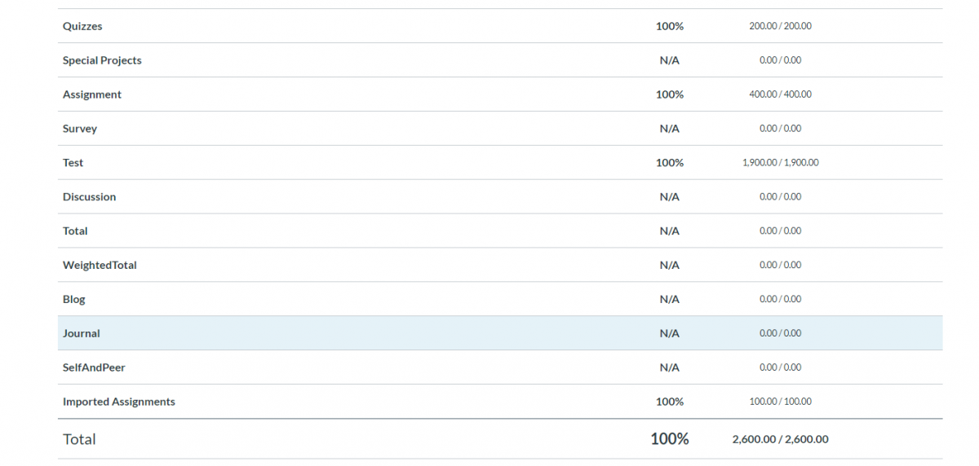
Task: Click the 200.00 / 200.00 Quizzes score
Action: coord(781,26)
